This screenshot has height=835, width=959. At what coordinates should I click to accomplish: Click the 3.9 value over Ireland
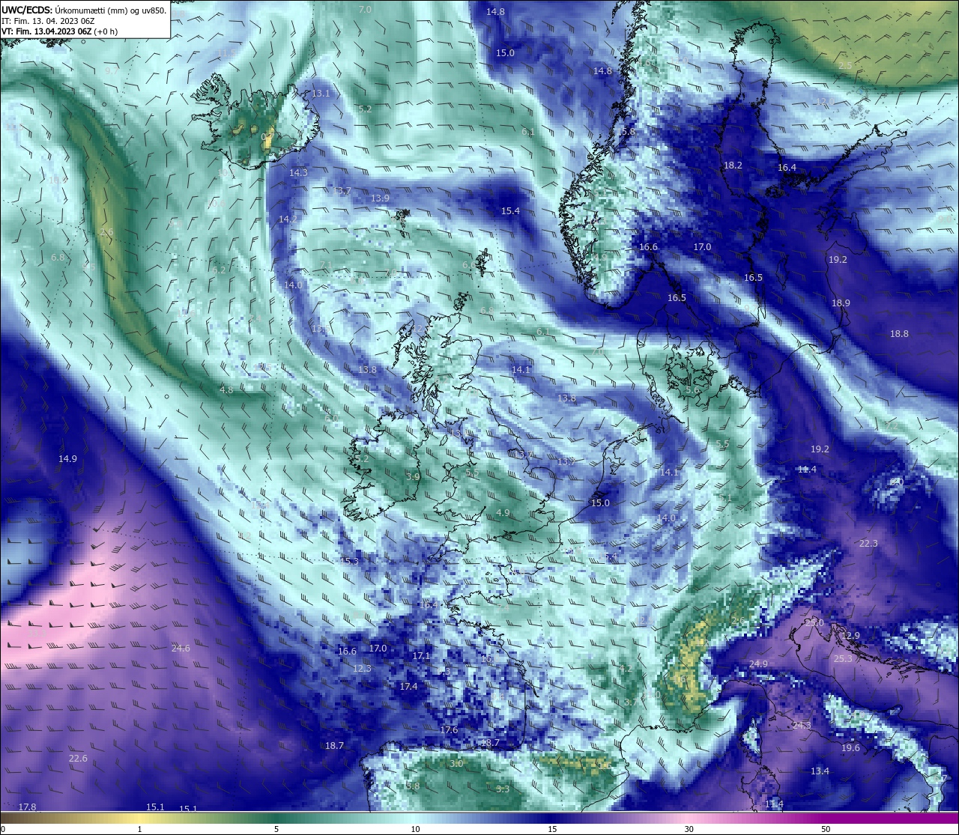pos(413,476)
